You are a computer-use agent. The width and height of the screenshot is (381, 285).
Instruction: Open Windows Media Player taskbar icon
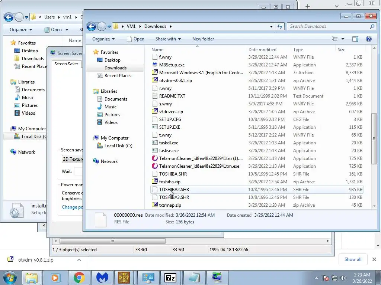[55, 278]
